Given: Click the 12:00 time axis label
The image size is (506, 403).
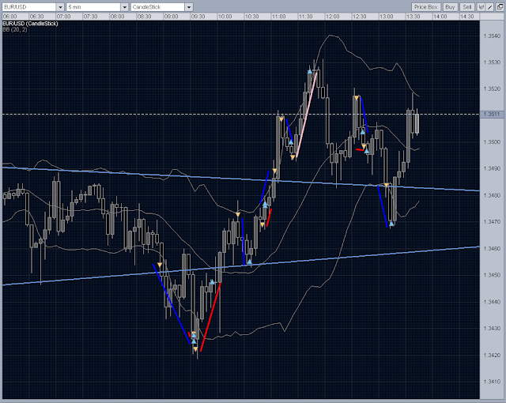Looking at the screenshot, I should tap(332, 17).
